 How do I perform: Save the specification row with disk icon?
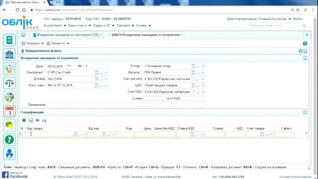(31, 120)
